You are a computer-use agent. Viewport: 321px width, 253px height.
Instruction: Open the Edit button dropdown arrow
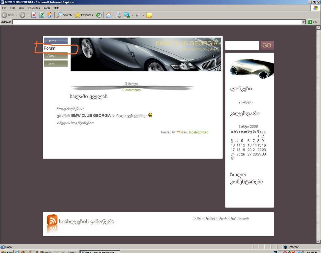click(x=143, y=15)
